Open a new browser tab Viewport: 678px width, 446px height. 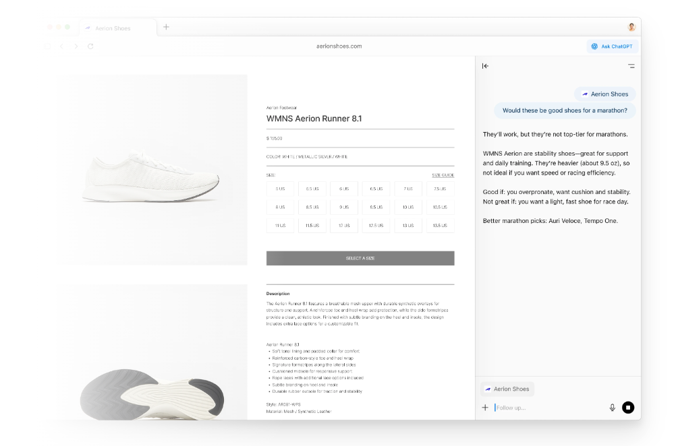pos(166,28)
